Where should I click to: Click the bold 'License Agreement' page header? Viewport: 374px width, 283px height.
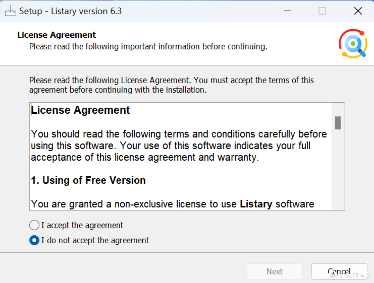pos(56,35)
